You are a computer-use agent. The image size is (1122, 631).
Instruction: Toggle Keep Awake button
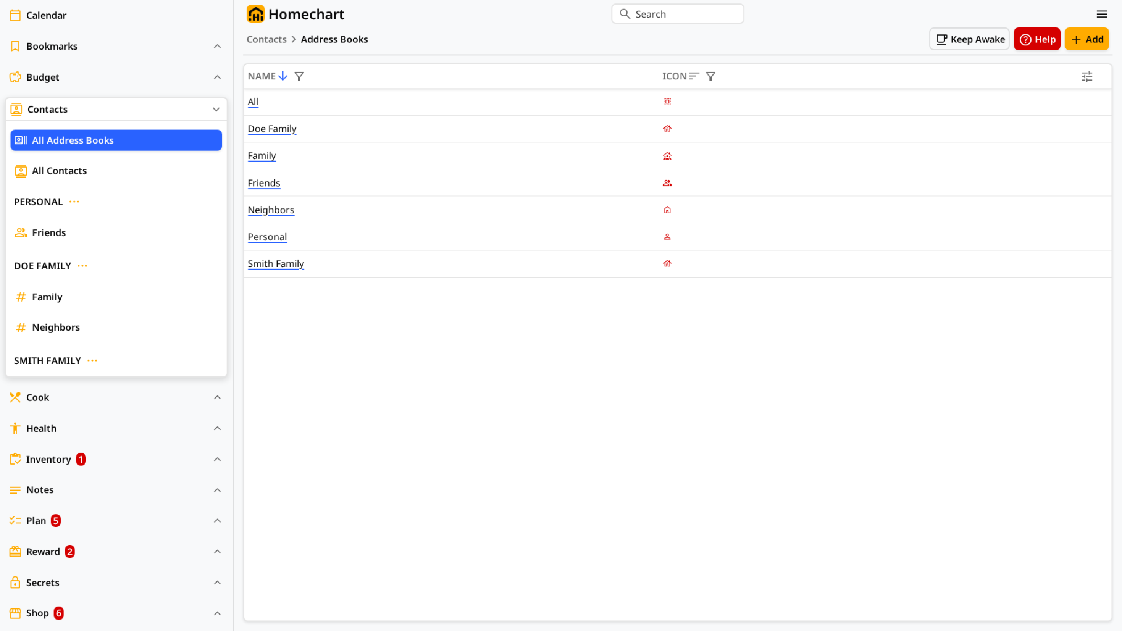(969, 39)
